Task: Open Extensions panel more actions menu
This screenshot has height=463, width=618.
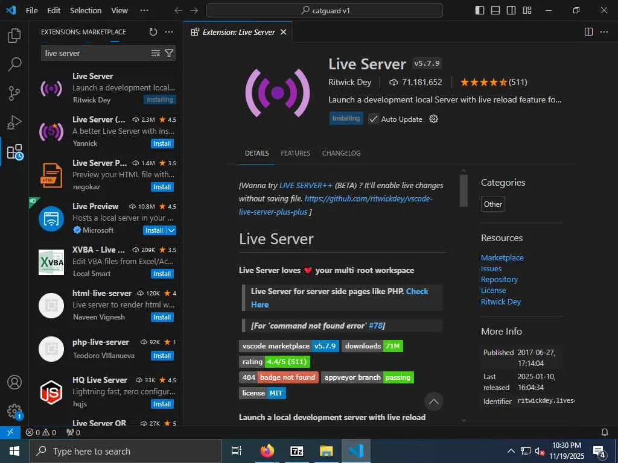Action: pos(169,32)
